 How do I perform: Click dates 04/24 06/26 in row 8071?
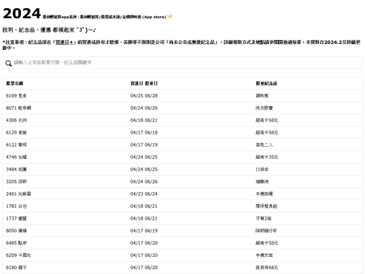pyautogui.click(x=144, y=108)
